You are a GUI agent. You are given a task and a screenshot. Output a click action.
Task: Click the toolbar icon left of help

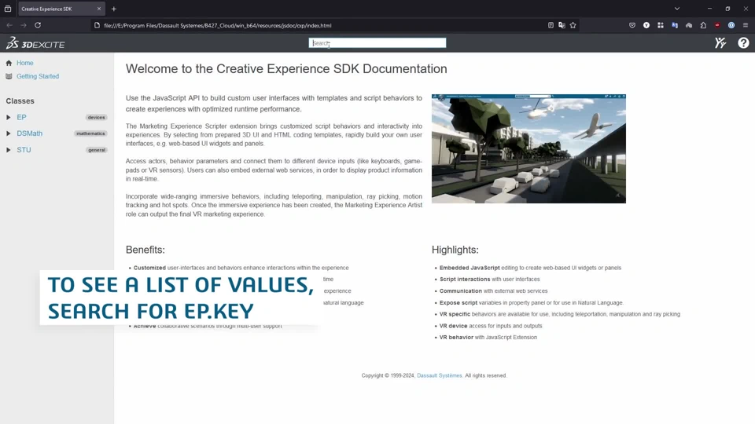720,42
